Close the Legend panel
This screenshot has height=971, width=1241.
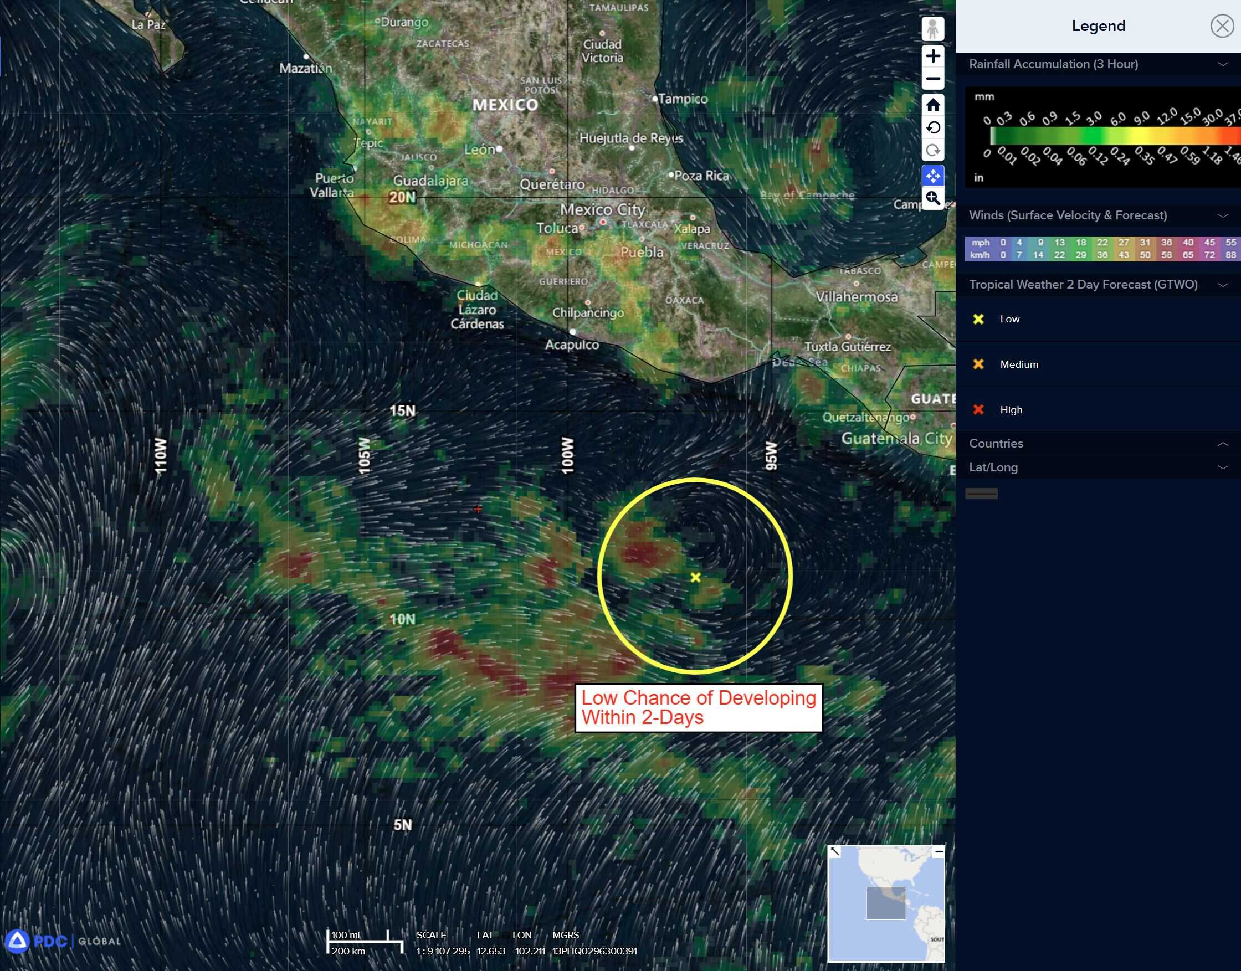tap(1222, 26)
